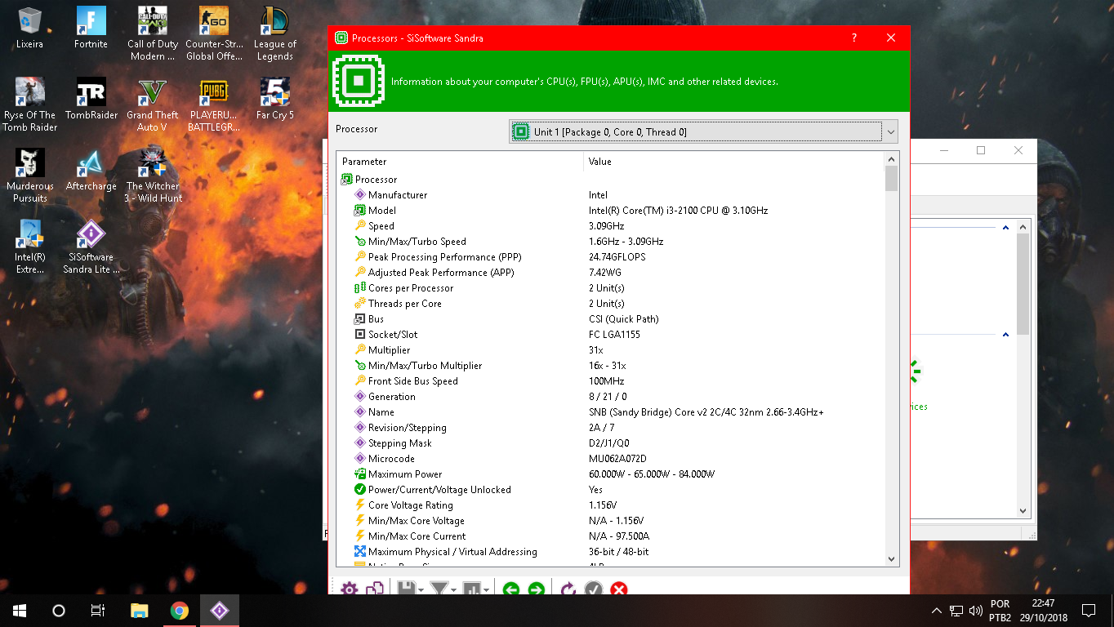Open Task View on taskbar
The width and height of the screenshot is (1114, 627).
98,611
